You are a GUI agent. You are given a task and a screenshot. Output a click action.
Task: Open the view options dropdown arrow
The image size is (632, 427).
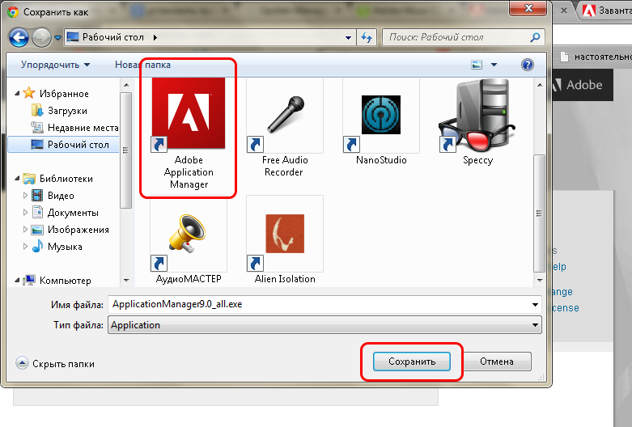point(494,65)
